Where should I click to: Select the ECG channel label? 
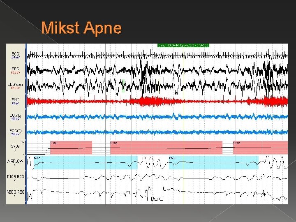coord(15,54)
